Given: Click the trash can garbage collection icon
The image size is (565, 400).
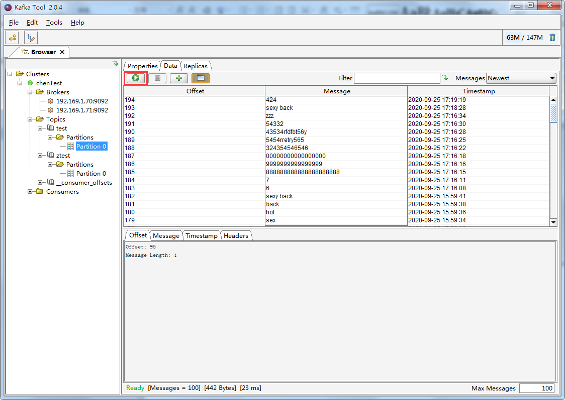Looking at the screenshot, I should [552, 38].
